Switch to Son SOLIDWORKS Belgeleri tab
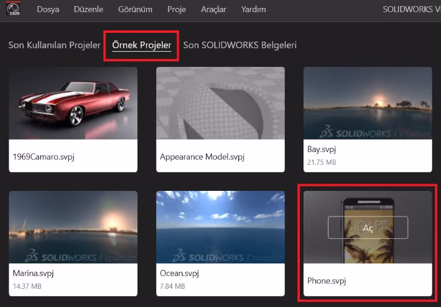441x307 pixels. coord(240,45)
